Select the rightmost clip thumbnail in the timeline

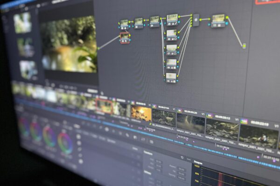[259, 136]
